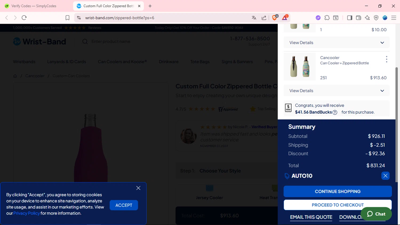Screen dimensions: 400x225
Task: Open the Tote Bags menu
Action: (200, 62)
